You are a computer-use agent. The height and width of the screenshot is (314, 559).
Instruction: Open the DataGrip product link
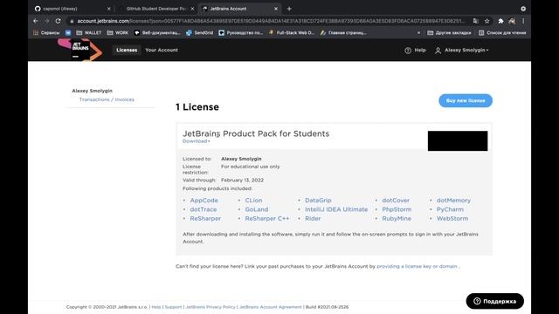click(318, 201)
